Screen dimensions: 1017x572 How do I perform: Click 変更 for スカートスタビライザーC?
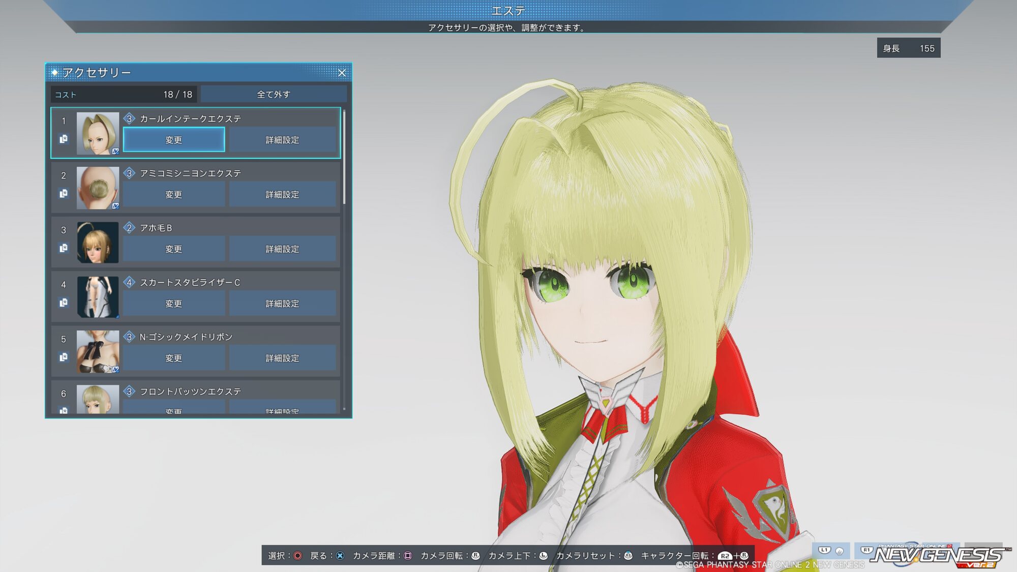pyautogui.click(x=174, y=304)
